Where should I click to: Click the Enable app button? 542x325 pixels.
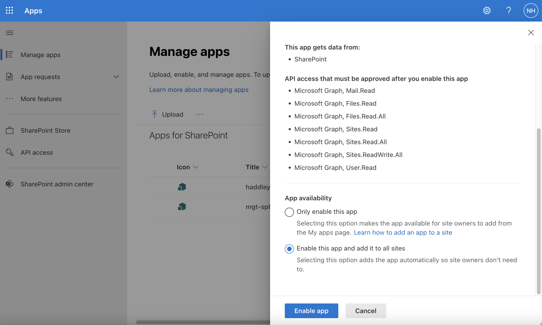[311, 311]
